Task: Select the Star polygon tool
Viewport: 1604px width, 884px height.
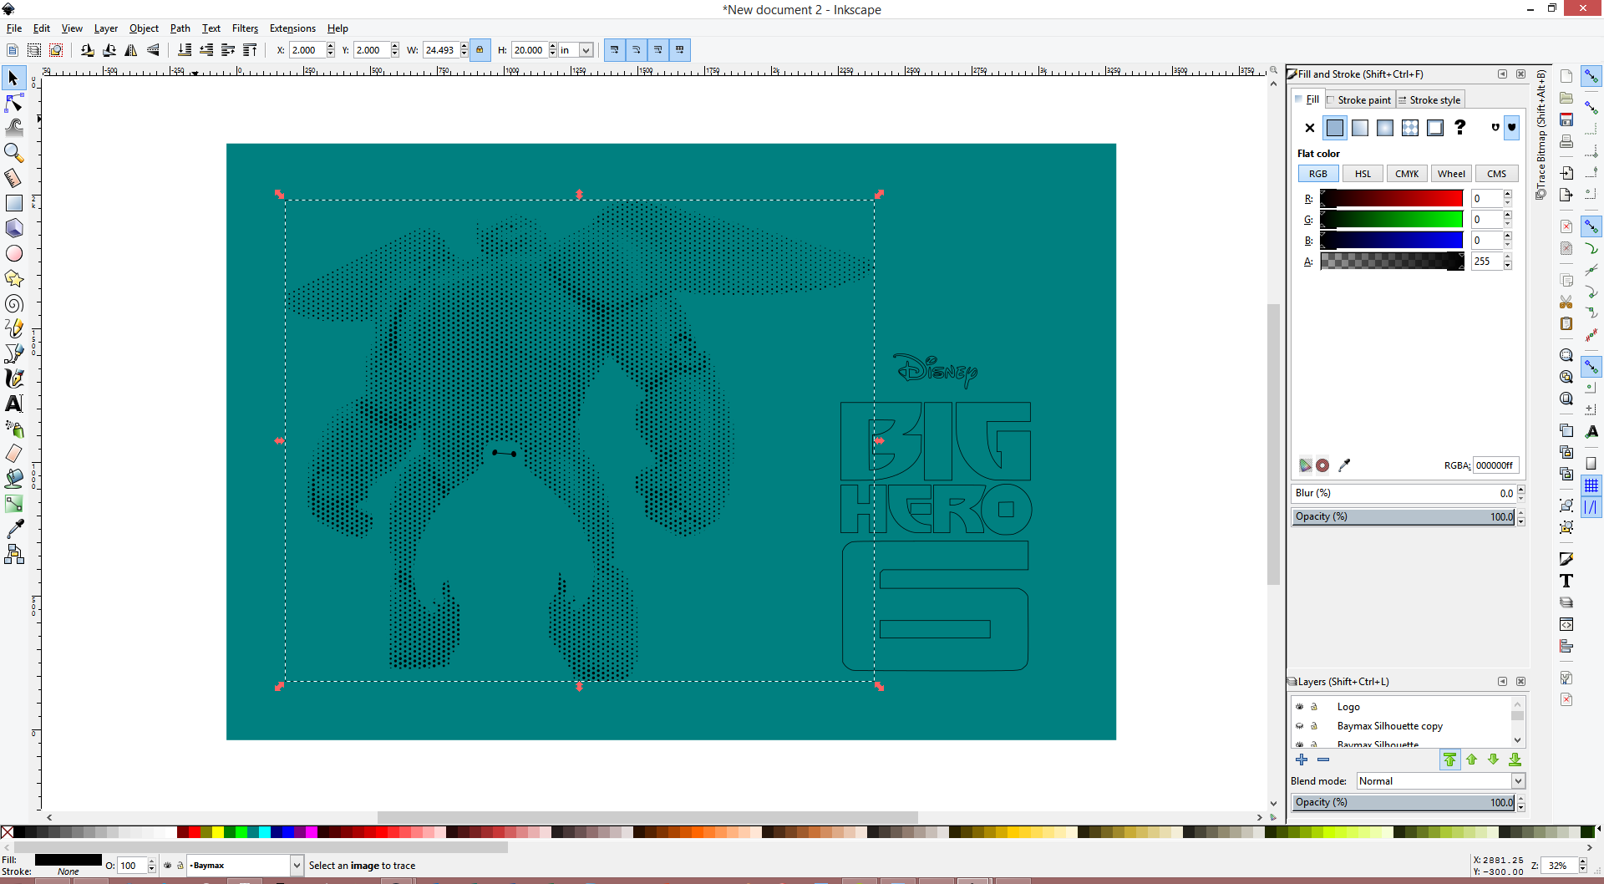Action: [13, 278]
